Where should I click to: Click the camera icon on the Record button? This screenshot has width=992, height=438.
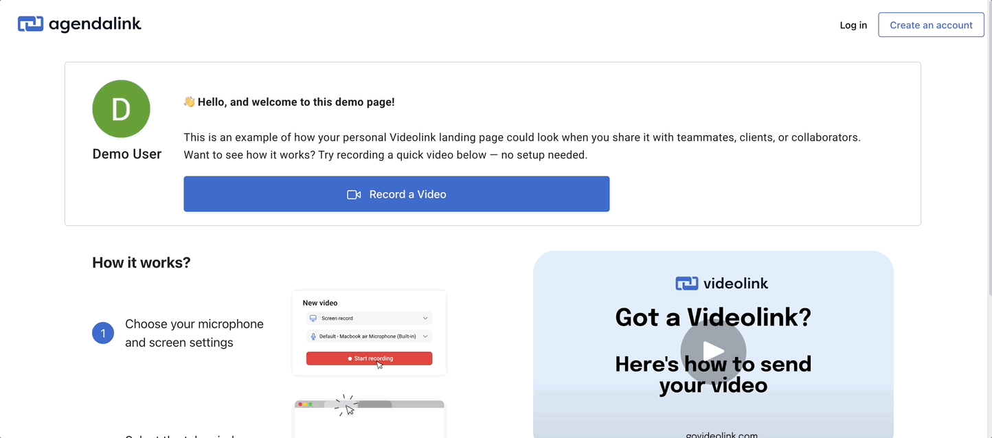(x=354, y=194)
